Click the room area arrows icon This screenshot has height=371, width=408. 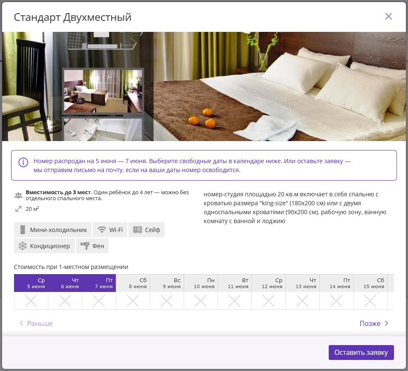(x=18, y=209)
